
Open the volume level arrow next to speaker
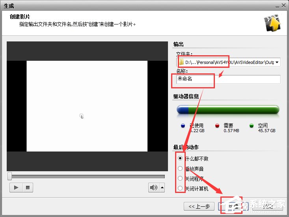pos(162,188)
